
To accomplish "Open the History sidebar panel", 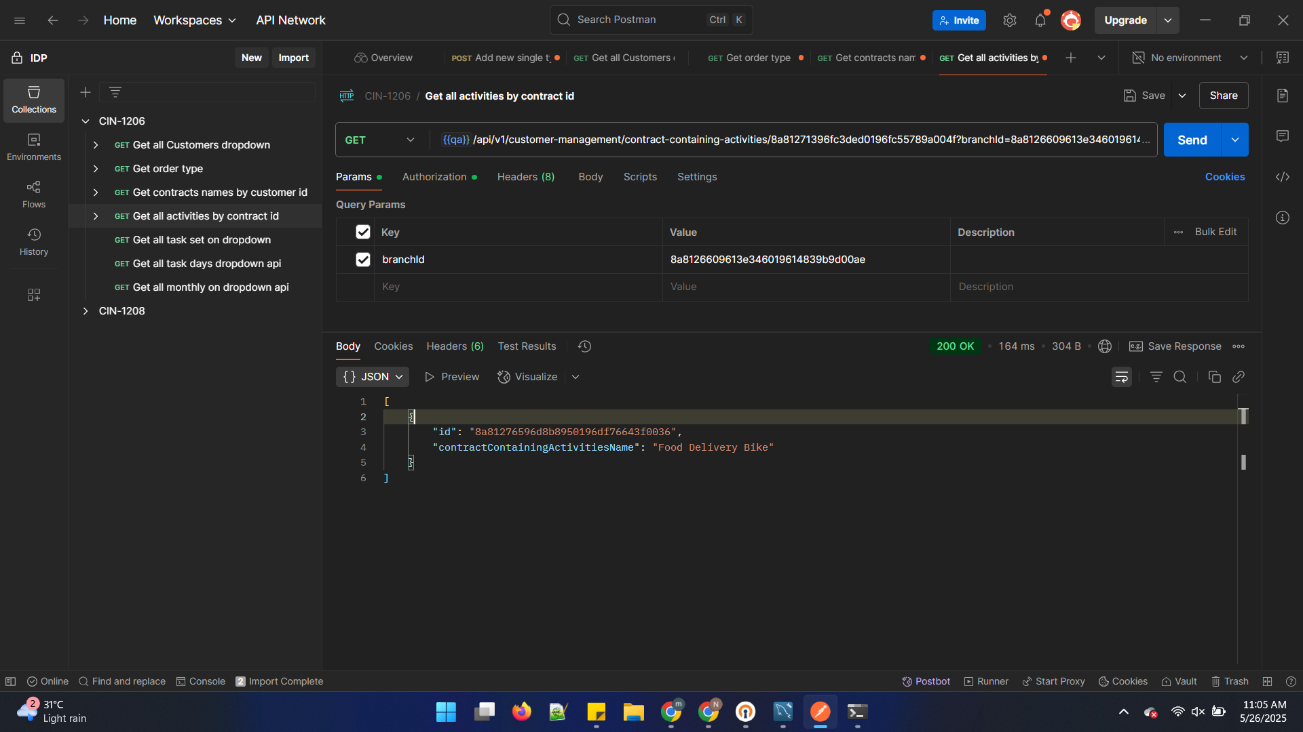I will point(34,242).
